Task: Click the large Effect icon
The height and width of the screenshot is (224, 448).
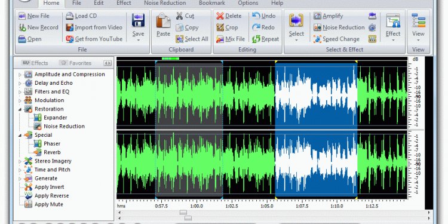Action: (393, 20)
